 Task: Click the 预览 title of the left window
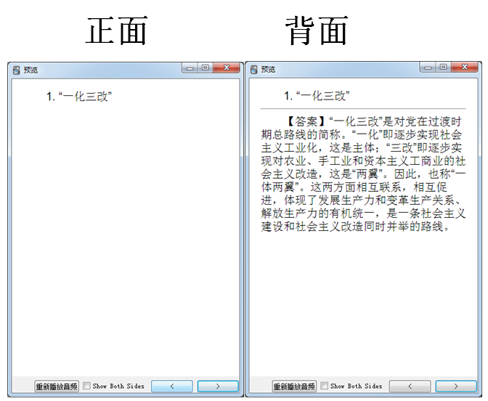(30, 70)
